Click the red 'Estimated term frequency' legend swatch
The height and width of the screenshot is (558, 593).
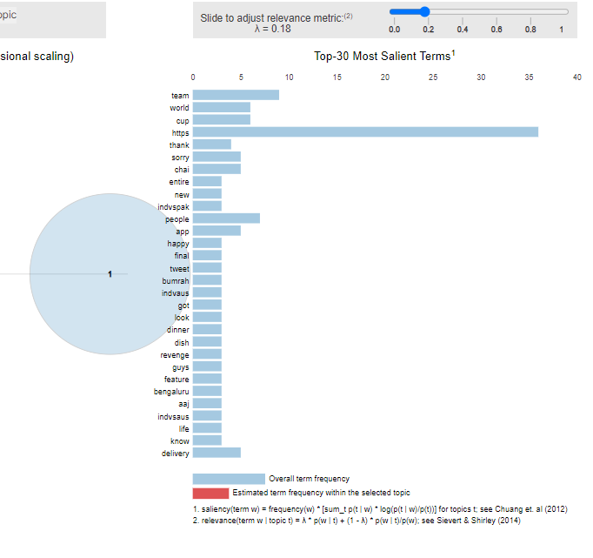(x=210, y=493)
